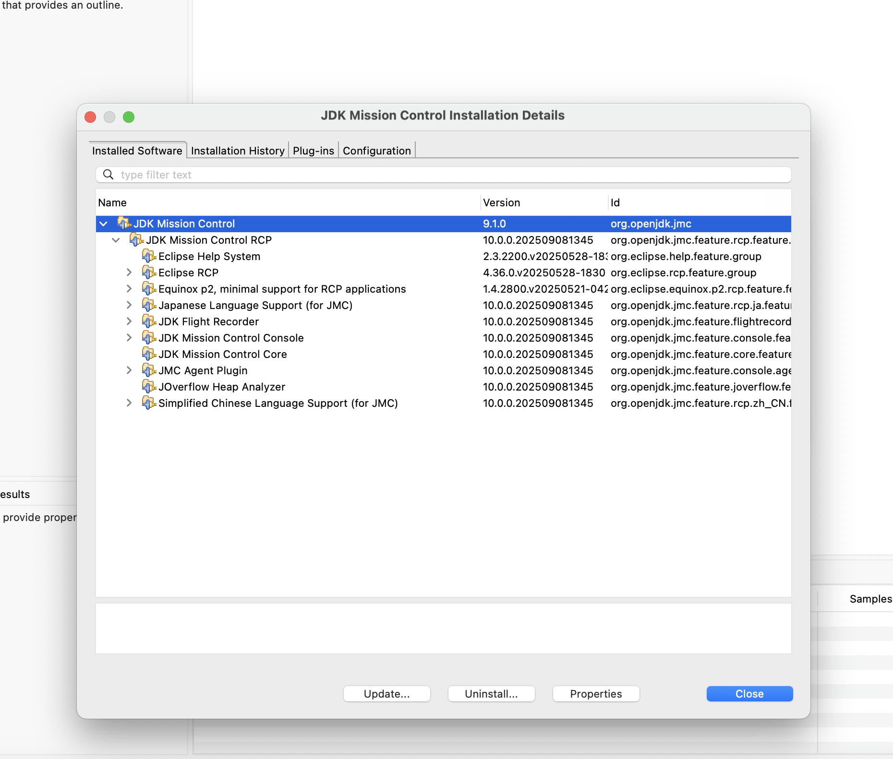Screen dimensions: 893x759
Task: Expand the Simplified Chinese Language Support node
Action: (129, 403)
